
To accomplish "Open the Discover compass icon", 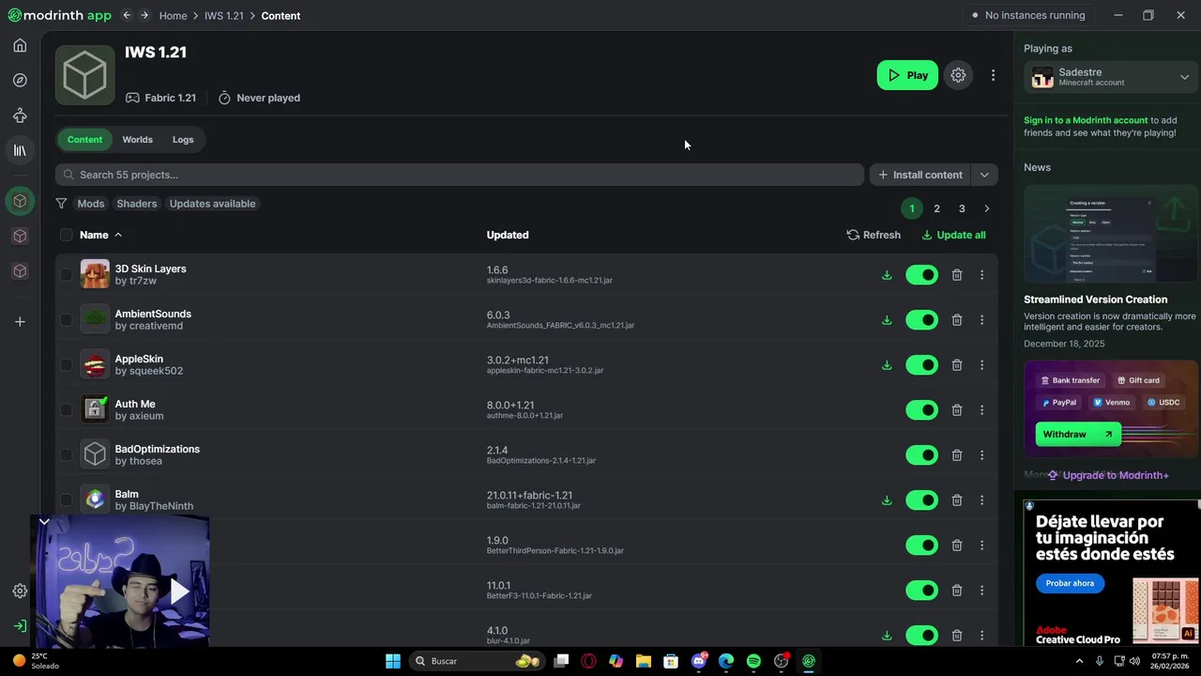I will click(x=20, y=80).
